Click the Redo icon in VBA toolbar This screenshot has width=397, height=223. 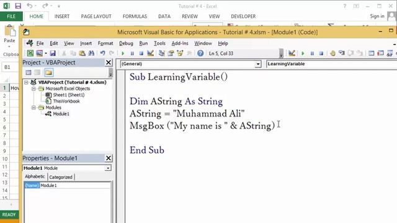(112, 53)
